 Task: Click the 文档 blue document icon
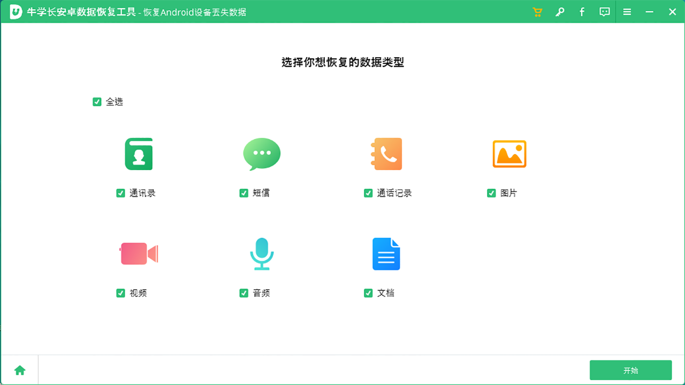386,253
